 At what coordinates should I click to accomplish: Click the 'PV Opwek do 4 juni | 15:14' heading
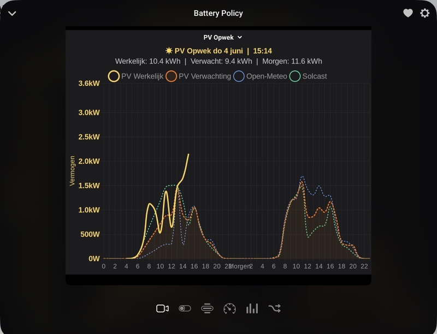tap(218, 51)
